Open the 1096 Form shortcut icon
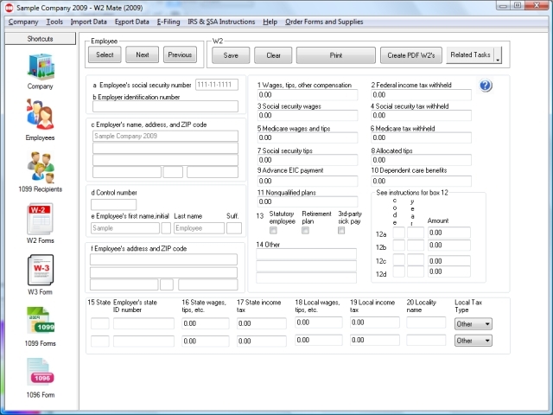The height and width of the screenshot is (415, 553). [40, 374]
